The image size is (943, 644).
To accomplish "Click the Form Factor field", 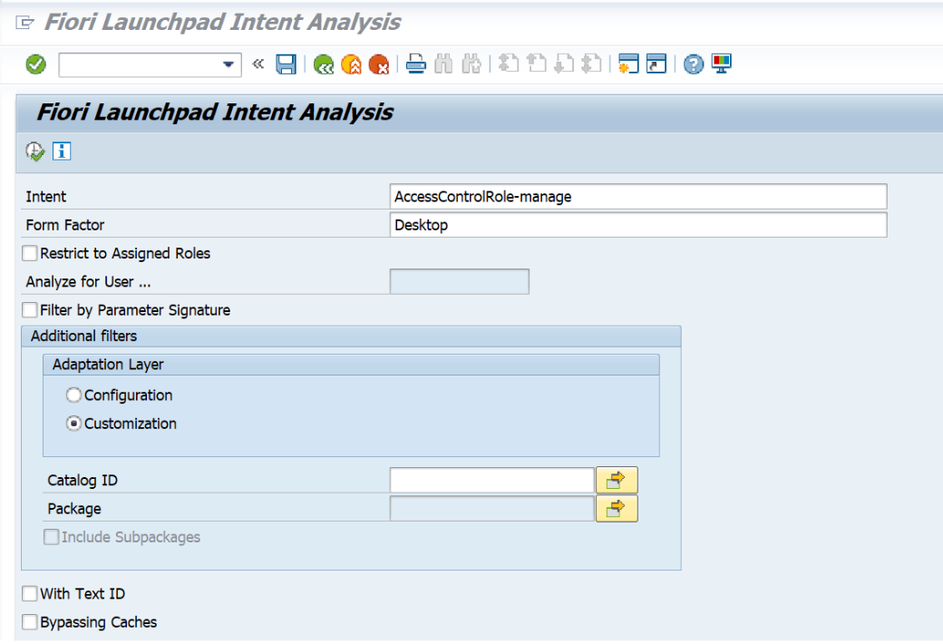I will [638, 225].
